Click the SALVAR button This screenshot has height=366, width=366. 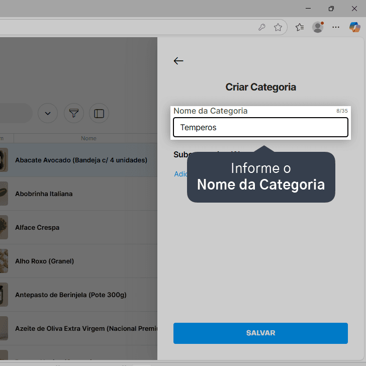coord(260,333)
